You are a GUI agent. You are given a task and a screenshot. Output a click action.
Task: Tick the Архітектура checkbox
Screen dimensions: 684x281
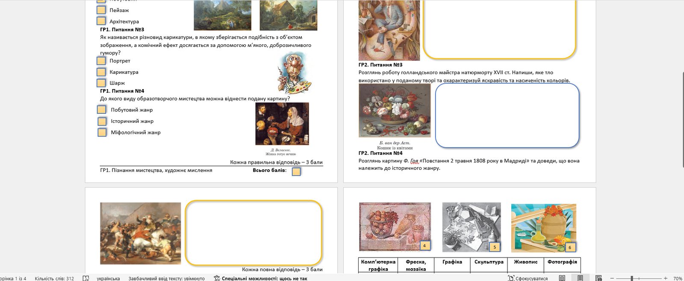101,21
